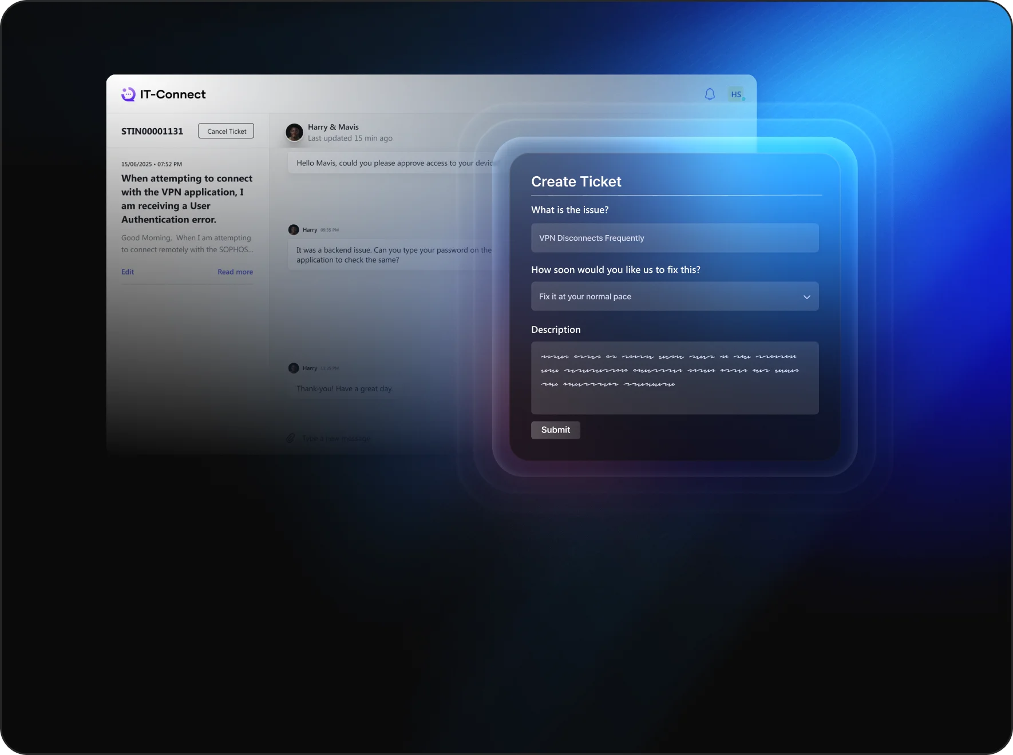Click the Cancel Ticket button
This screenshot has height=755, width=1013.
tap(226, 131)
